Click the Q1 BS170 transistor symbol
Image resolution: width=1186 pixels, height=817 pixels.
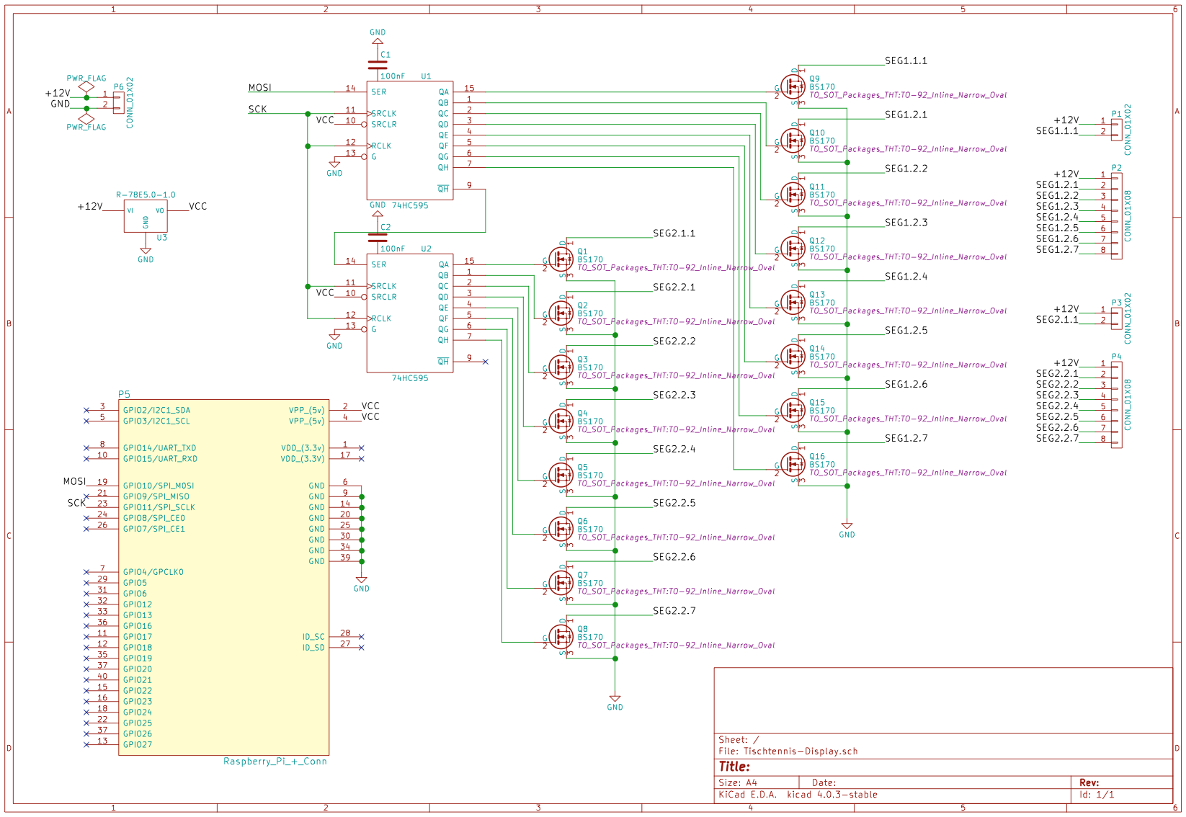click(561, 259)
